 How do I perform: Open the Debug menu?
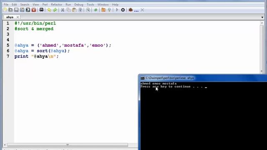click(79, 5)
